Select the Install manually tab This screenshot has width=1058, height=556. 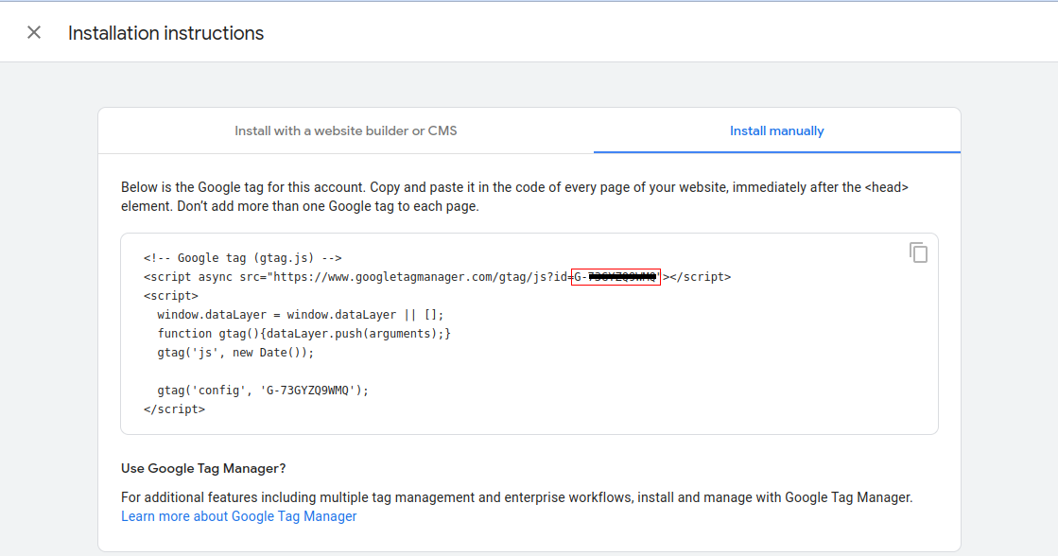point(776,130)
